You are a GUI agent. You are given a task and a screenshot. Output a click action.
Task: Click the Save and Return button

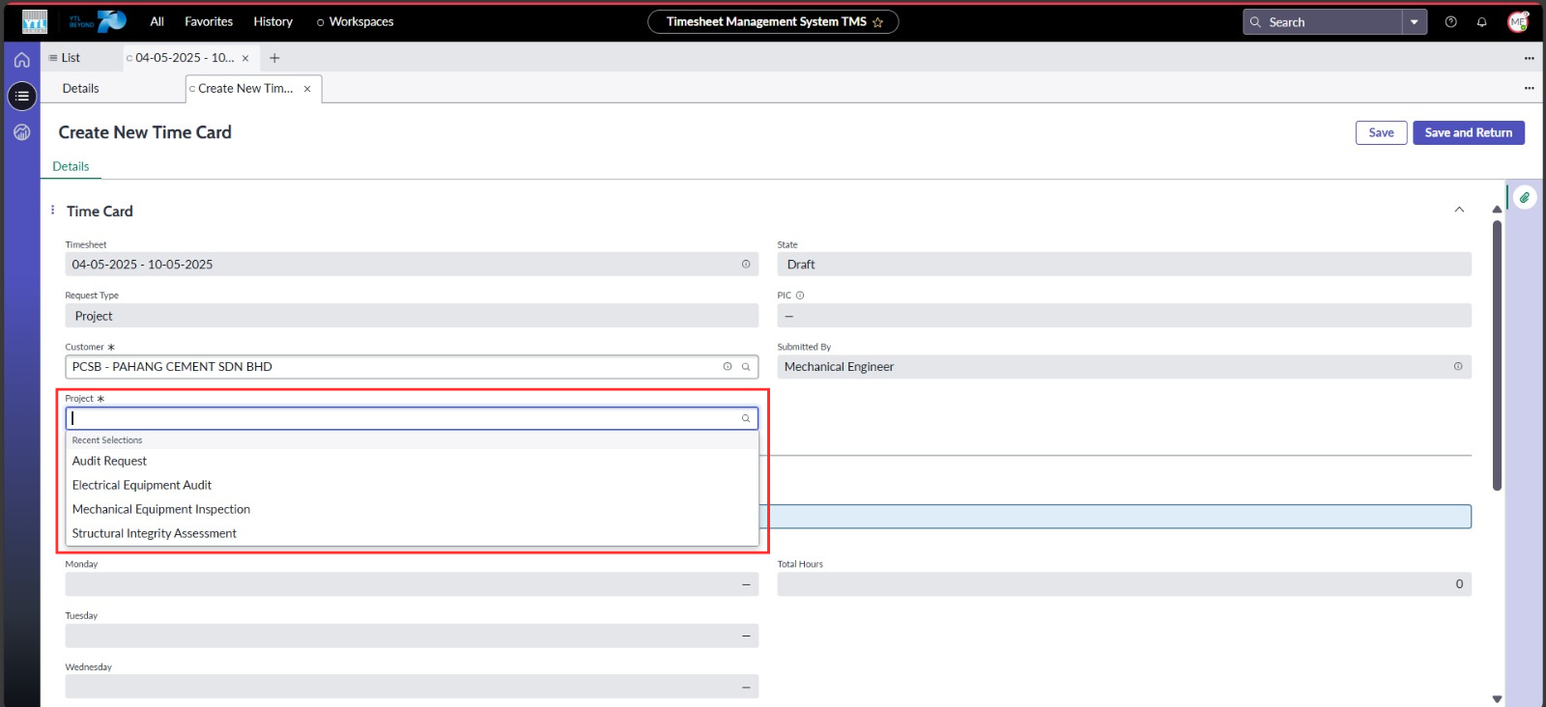(1468, 132)
